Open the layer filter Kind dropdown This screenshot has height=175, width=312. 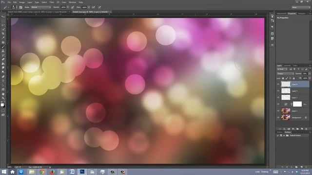[282, 69]
